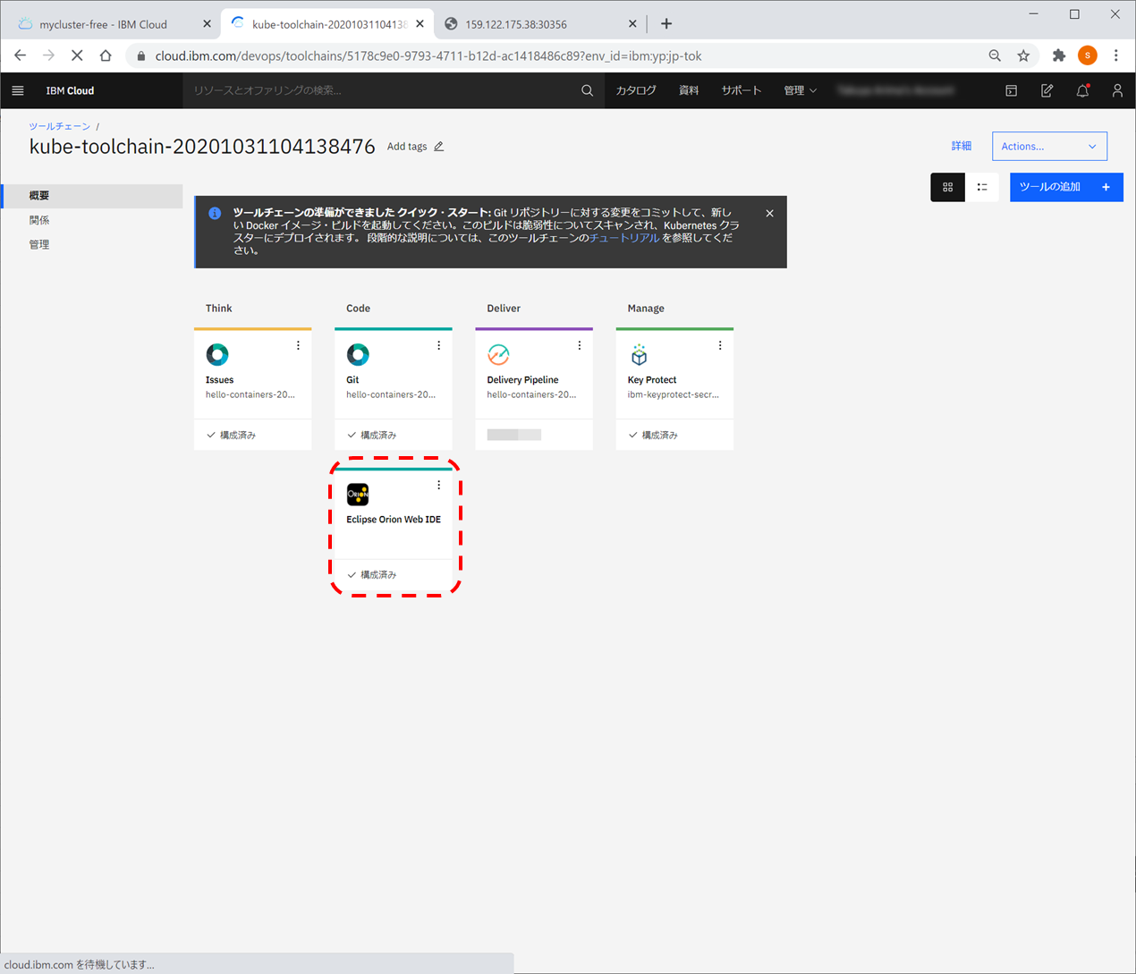This screenshot has height=974, width=1136.
Task: Click the Git card title text
Action: [x=352, y=380]
